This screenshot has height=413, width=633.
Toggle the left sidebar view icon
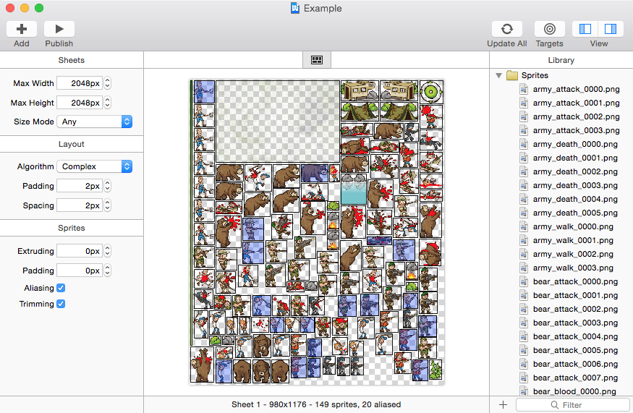click(585, 29)
